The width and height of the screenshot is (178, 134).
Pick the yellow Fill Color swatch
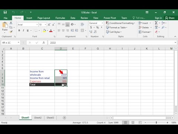[44, 31]
